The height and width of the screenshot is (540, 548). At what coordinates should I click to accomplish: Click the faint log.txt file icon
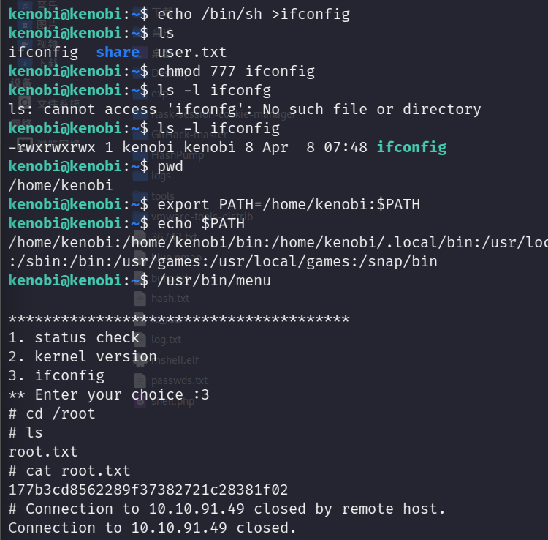pos(140,339)
